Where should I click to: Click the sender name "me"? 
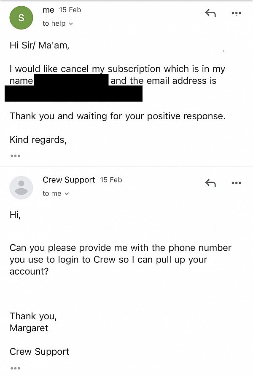[48, 10]
